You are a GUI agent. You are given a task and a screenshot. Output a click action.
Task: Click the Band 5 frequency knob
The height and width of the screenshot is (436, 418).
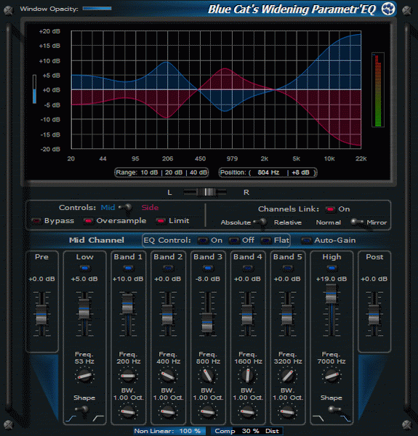[287, 376]
